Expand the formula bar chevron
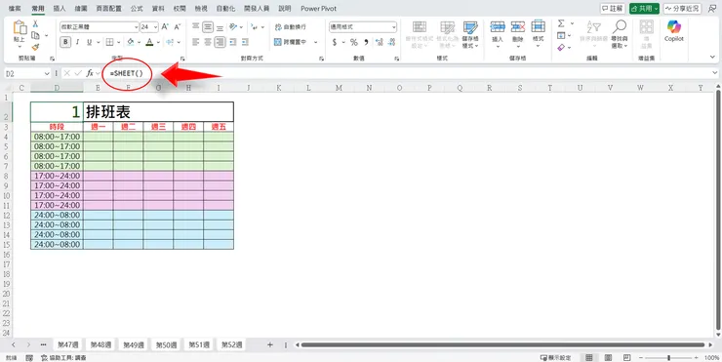This screenshot has width=722, height=362. click(714, 73)
